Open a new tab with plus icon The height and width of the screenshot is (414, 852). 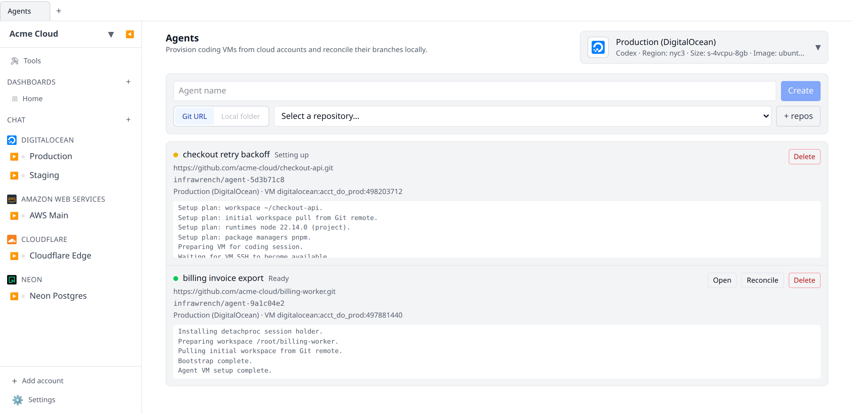[x=59, y=11]
